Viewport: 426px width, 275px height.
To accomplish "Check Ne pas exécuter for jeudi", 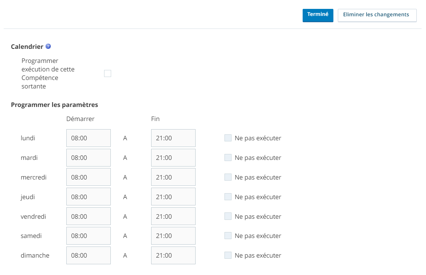I will click(x=228, y=197).
